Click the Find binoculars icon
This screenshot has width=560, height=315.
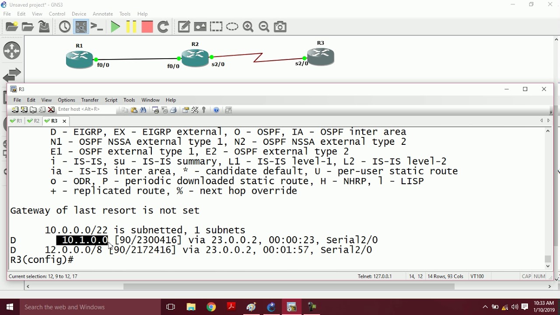click(143, 110)
